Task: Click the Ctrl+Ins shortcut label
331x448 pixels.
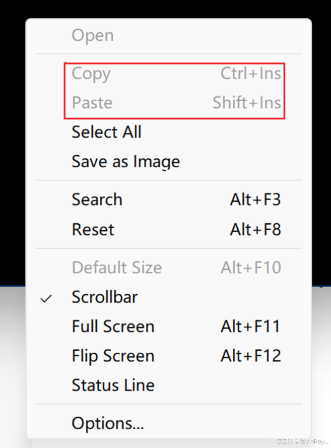Action: coord(251,73)
